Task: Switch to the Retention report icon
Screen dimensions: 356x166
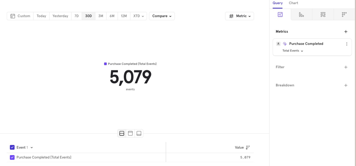Action: [x=344, y=14]
